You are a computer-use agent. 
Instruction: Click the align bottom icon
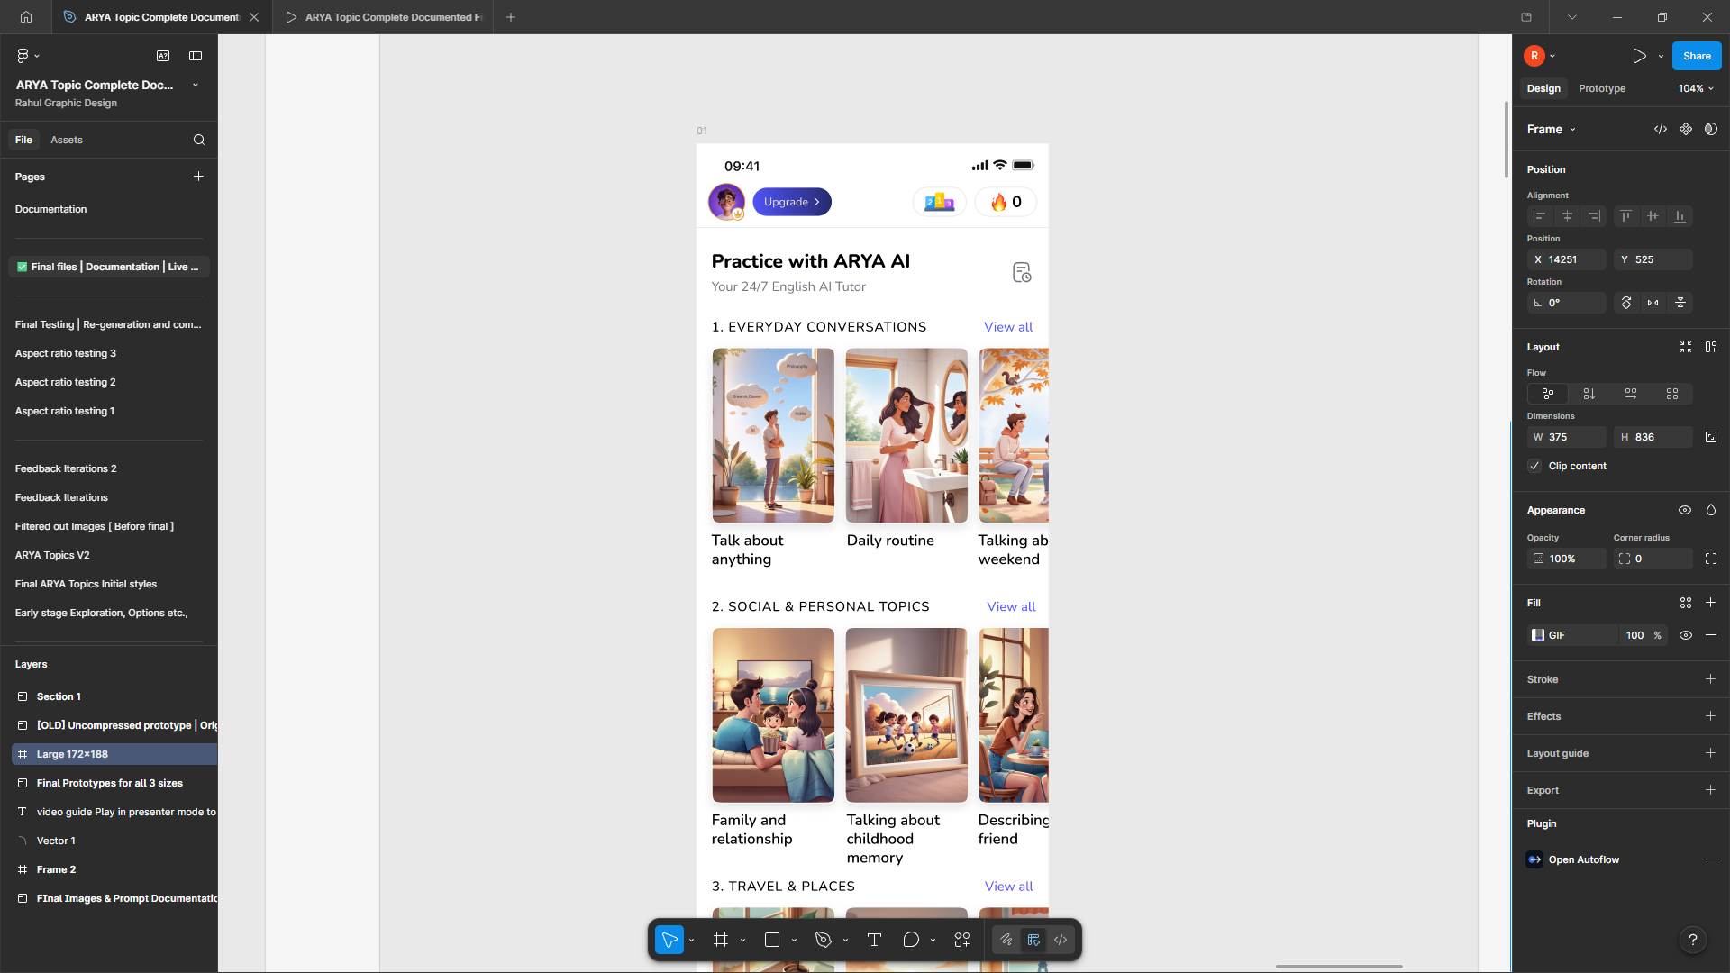[x=1680, y=216]
